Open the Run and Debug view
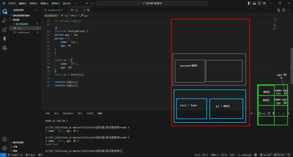The width and height of the screenshot is (293, 157). (5, 21)
